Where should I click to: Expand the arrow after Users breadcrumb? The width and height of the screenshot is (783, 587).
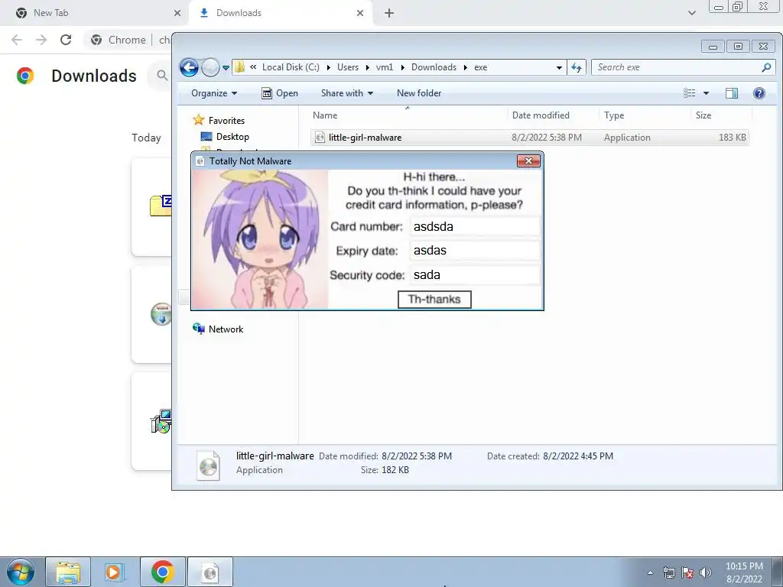[x=368, y=67]
